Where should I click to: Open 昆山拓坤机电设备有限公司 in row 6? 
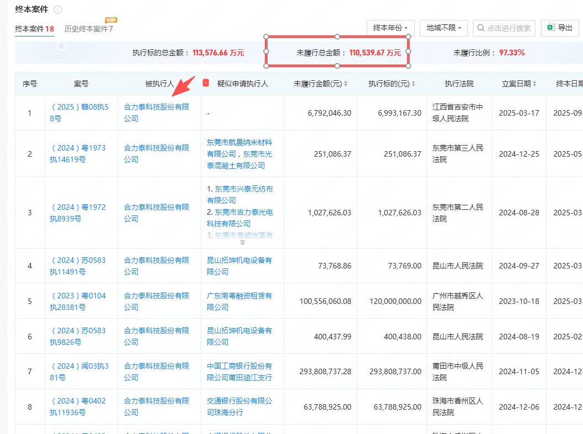point(240,337)
